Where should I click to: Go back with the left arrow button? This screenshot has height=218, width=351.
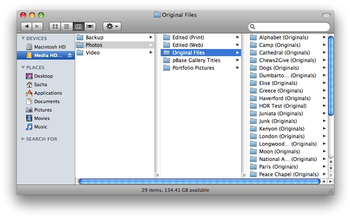[x=26, y=27]
